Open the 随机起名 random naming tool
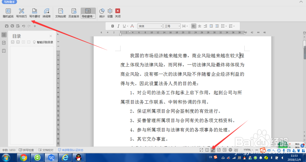The height and width of the screenshot is (162, 306). pos(8,13)
